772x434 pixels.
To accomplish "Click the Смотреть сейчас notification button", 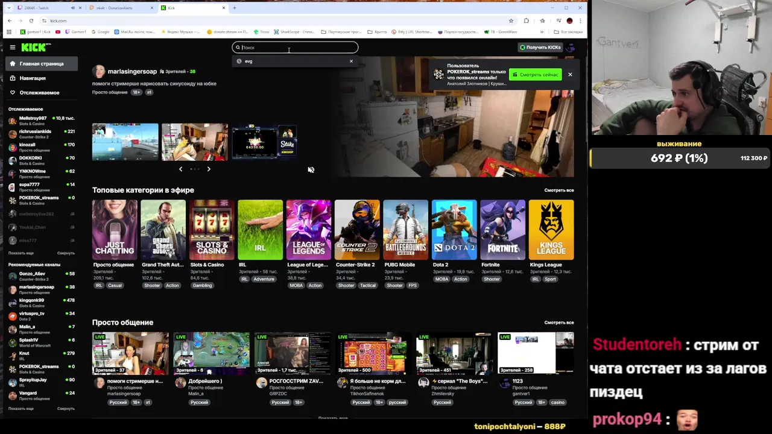I will [x=536, y=74].
